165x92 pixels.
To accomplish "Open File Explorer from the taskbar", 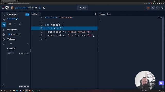I will click(x=14, y=91).
